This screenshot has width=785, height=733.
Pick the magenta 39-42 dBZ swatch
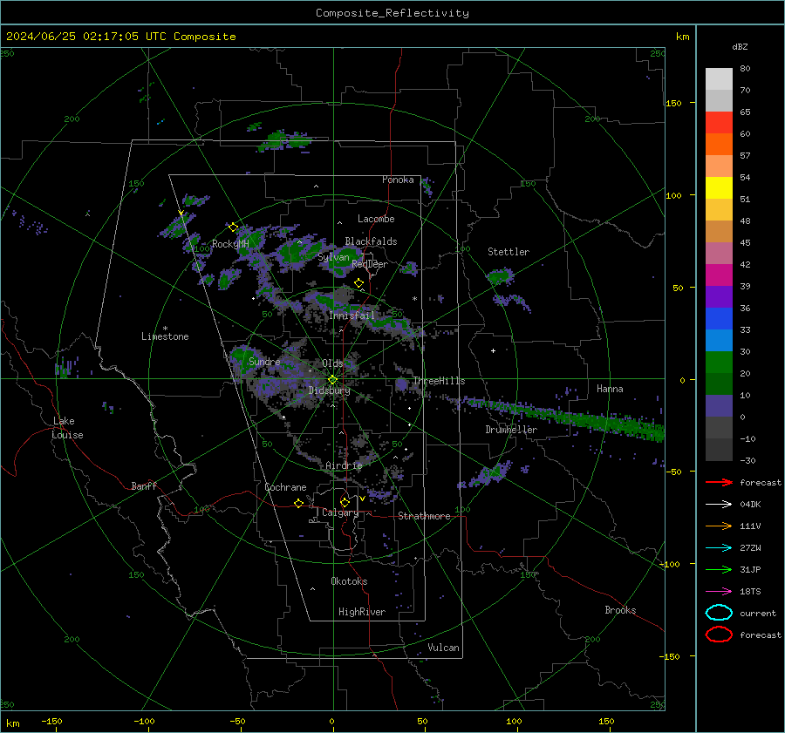[x=719, y=275]
